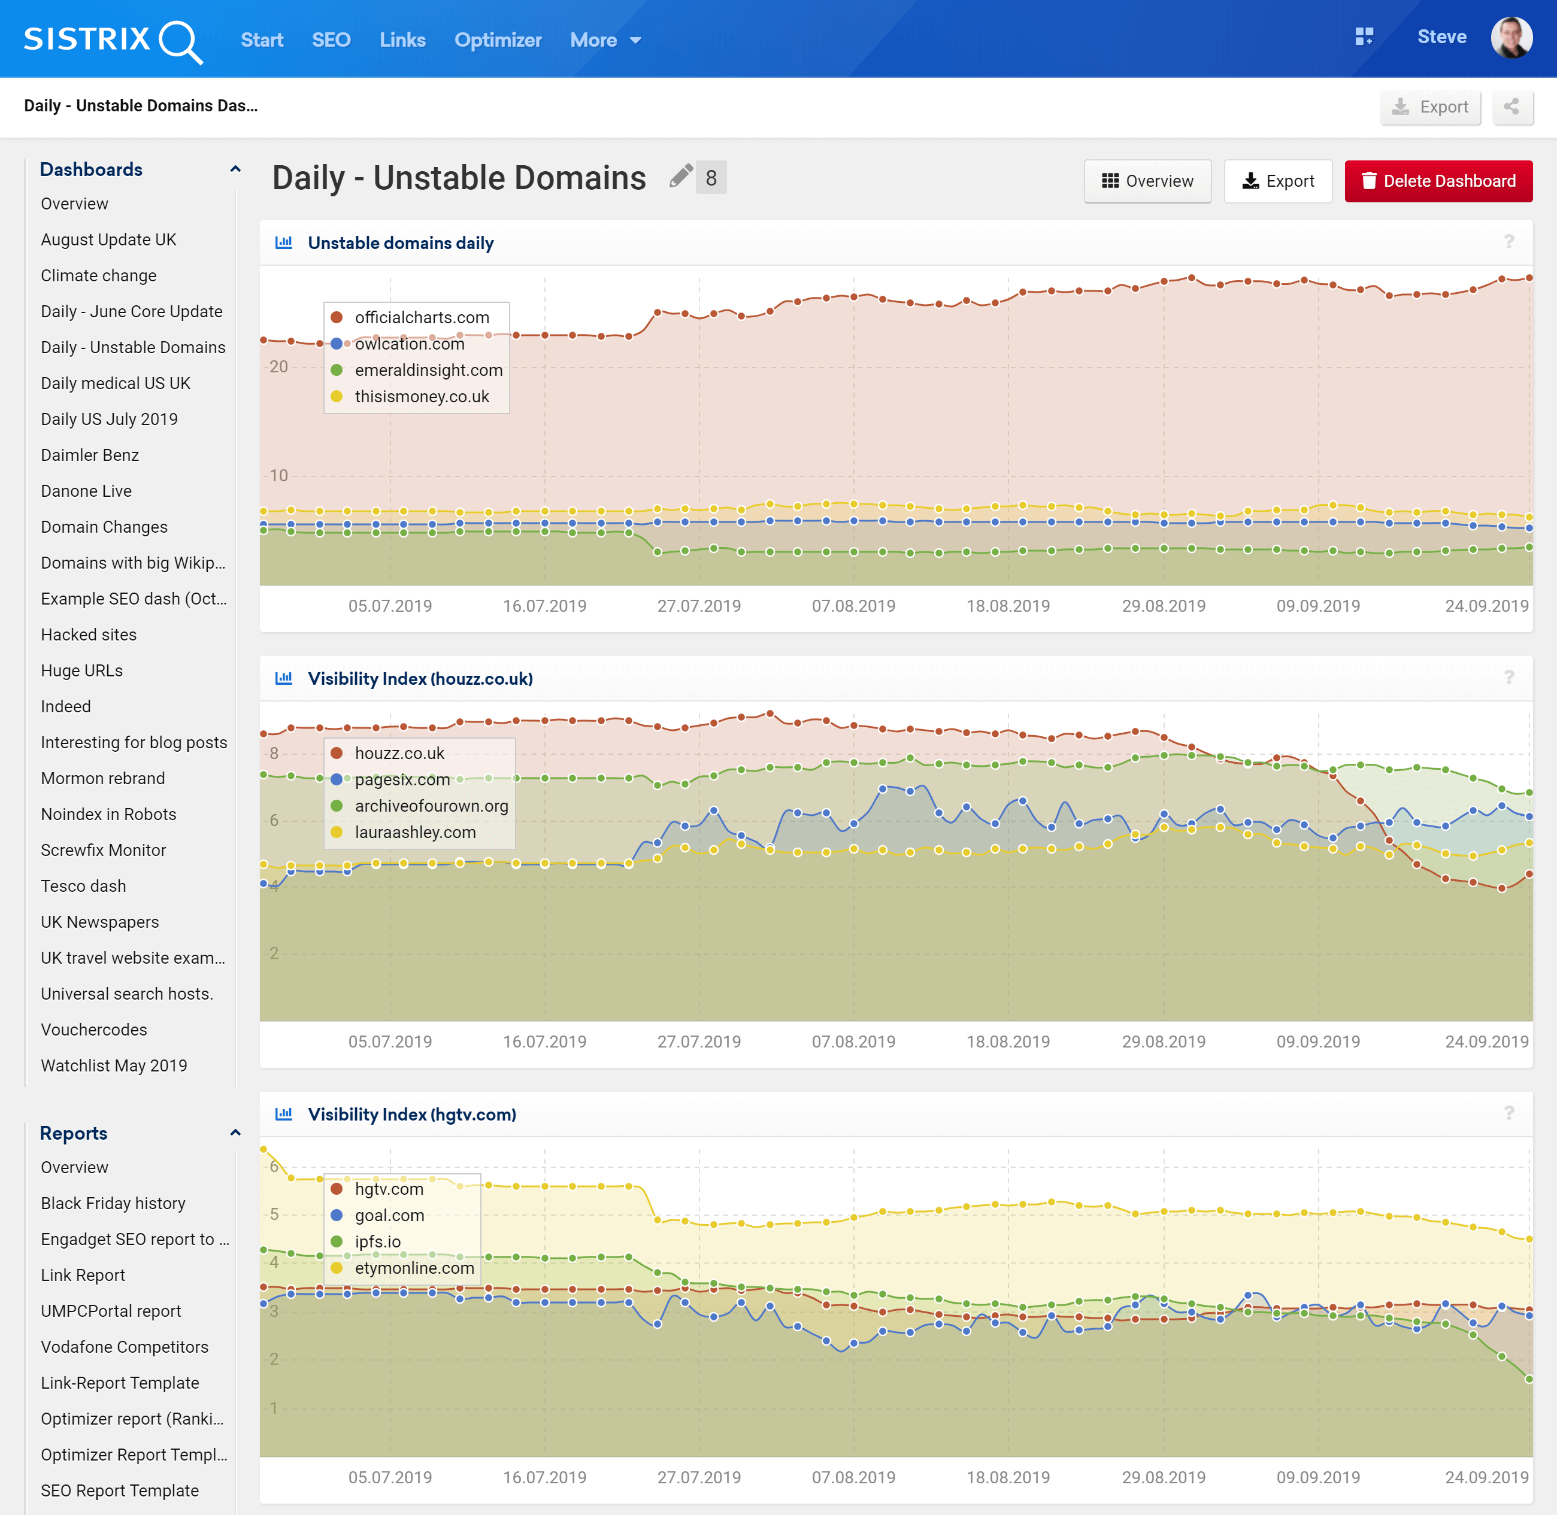Screen dimensions: 1557x1515
Task: Open Screwfix Monitor dashboard
Action: 104,850
